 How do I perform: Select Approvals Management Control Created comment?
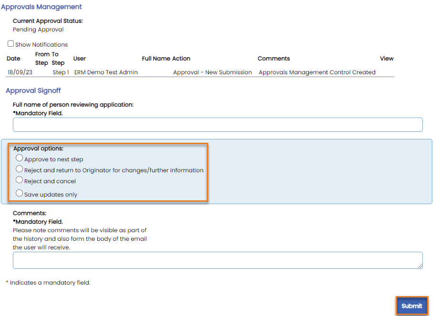317,72
